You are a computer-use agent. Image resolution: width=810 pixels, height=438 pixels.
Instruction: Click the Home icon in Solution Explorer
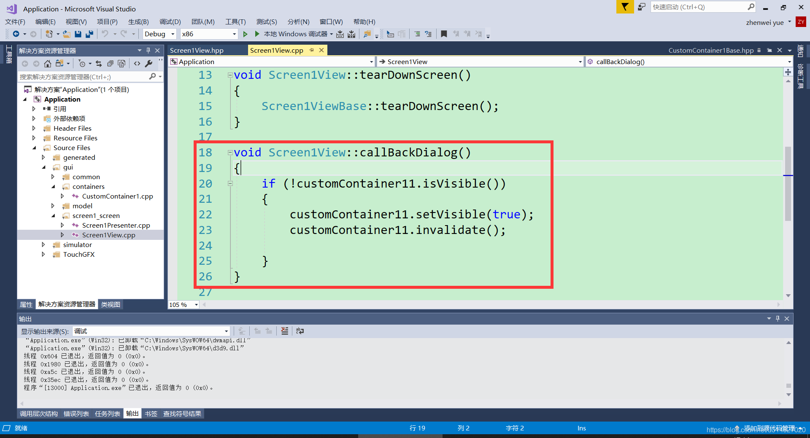[x=48, y=64]
